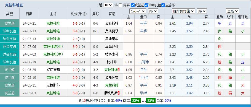Click the 1-1(0-1) score on the 24-07-21 row

tap(79, 24)
